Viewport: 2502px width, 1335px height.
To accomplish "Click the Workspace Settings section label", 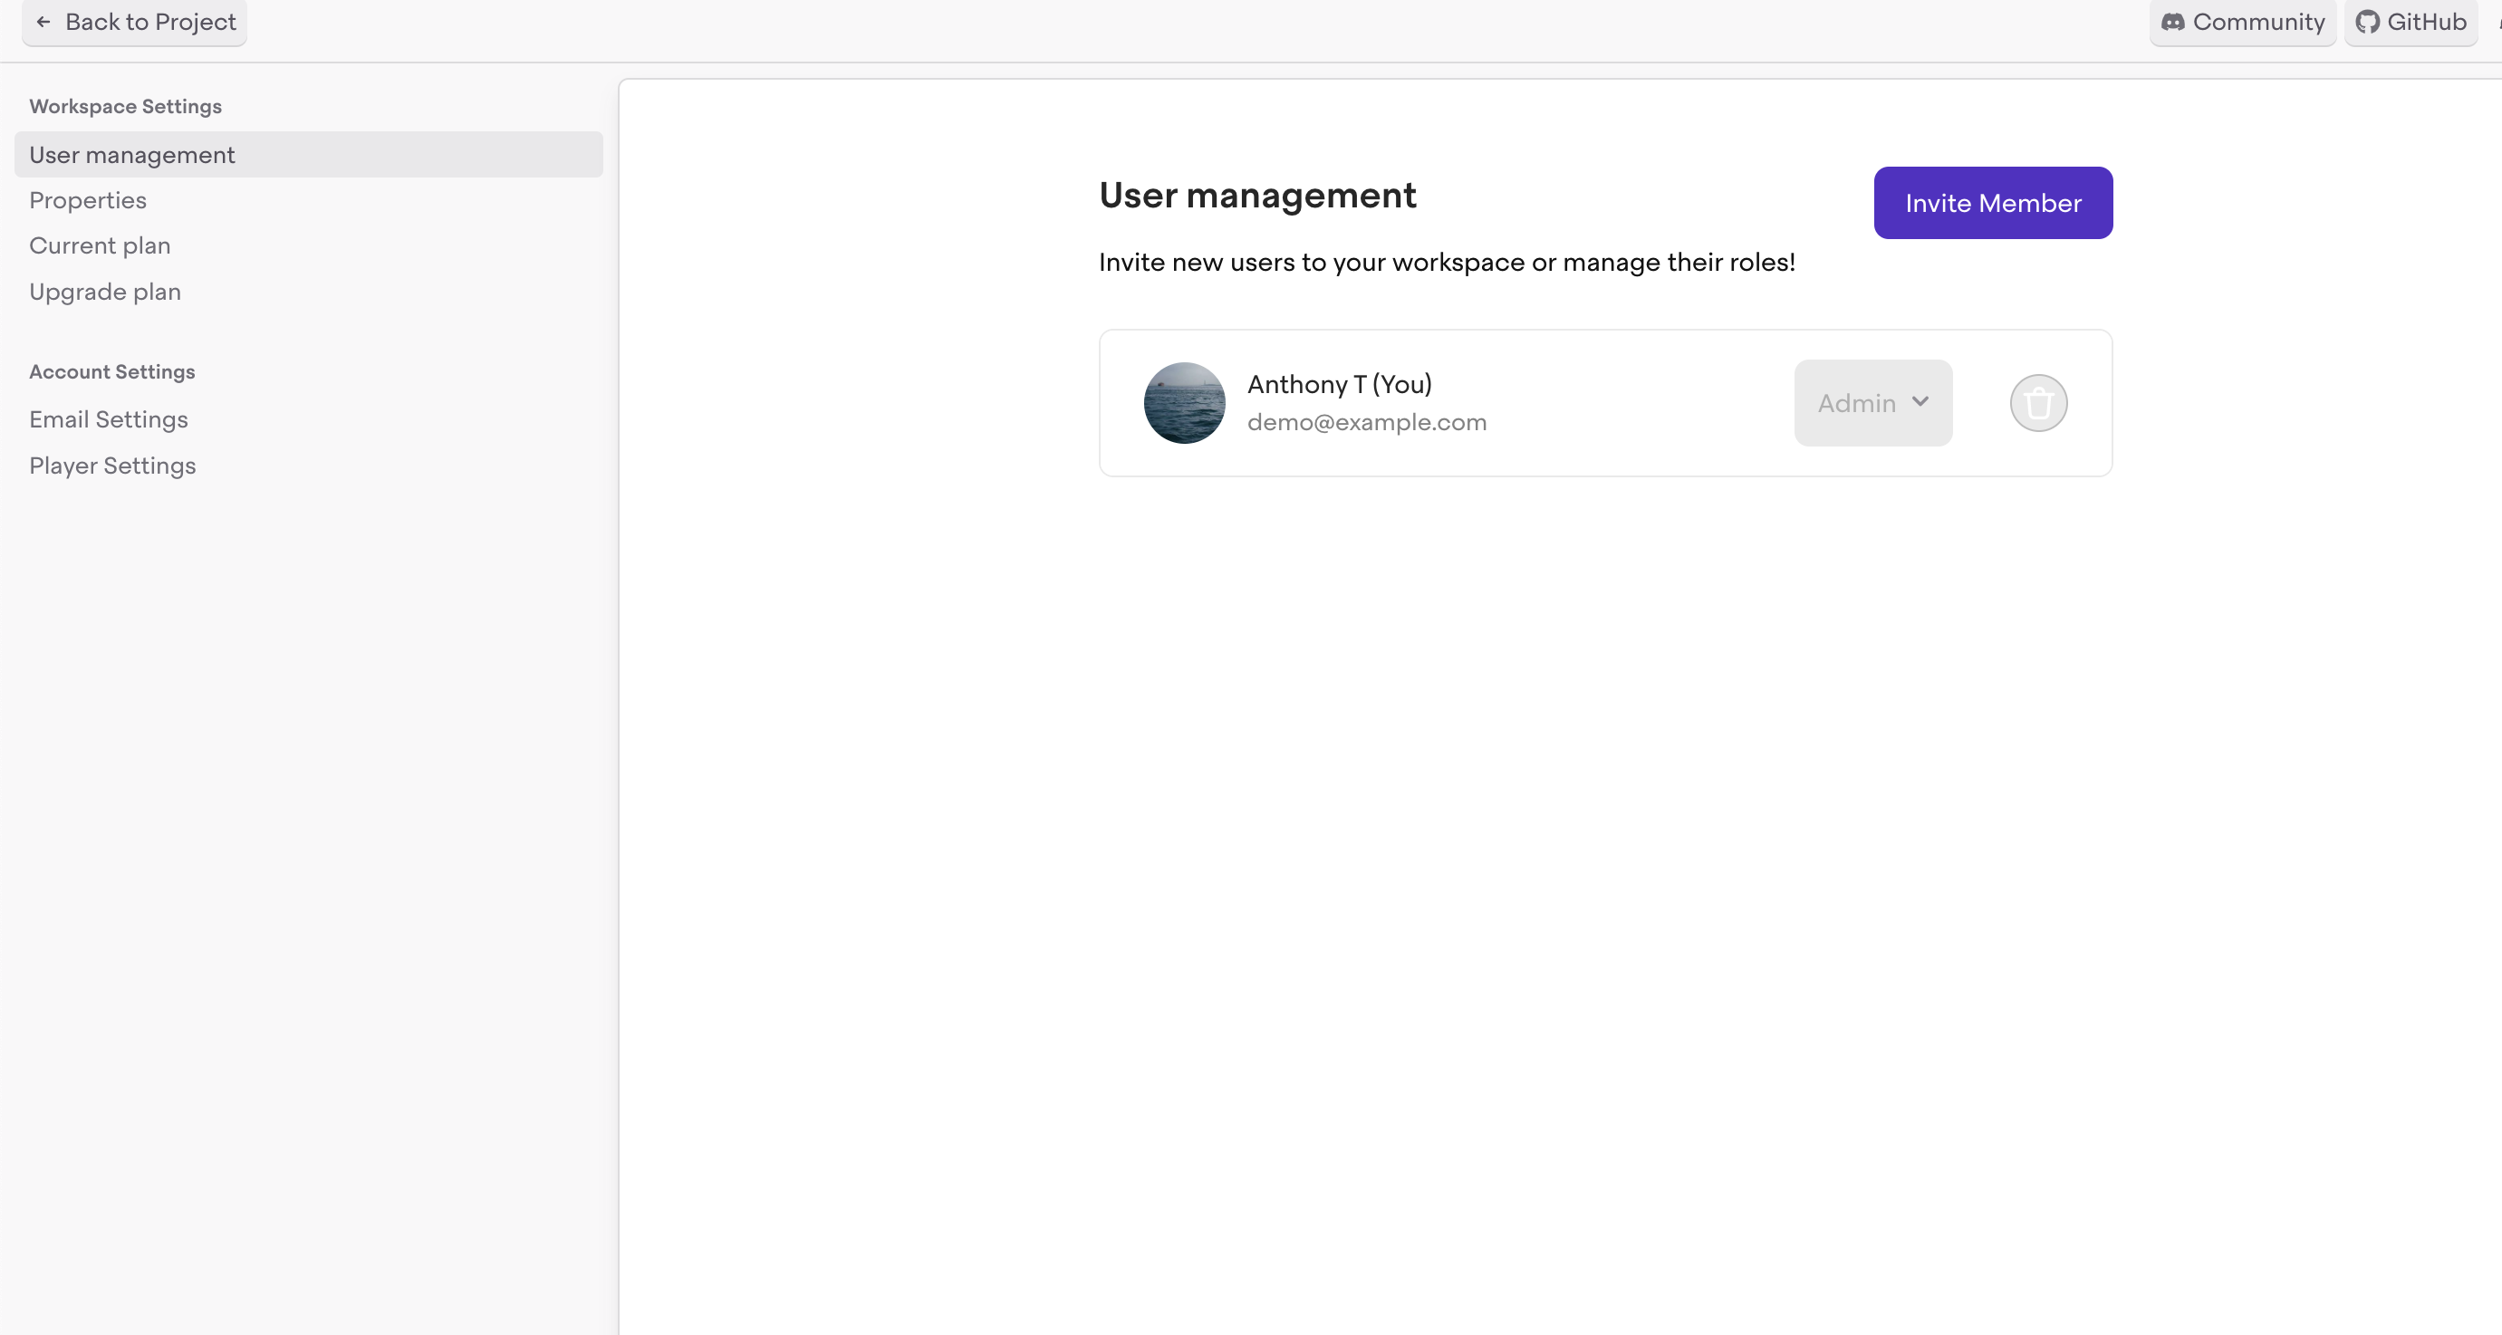I will (125, 106).
